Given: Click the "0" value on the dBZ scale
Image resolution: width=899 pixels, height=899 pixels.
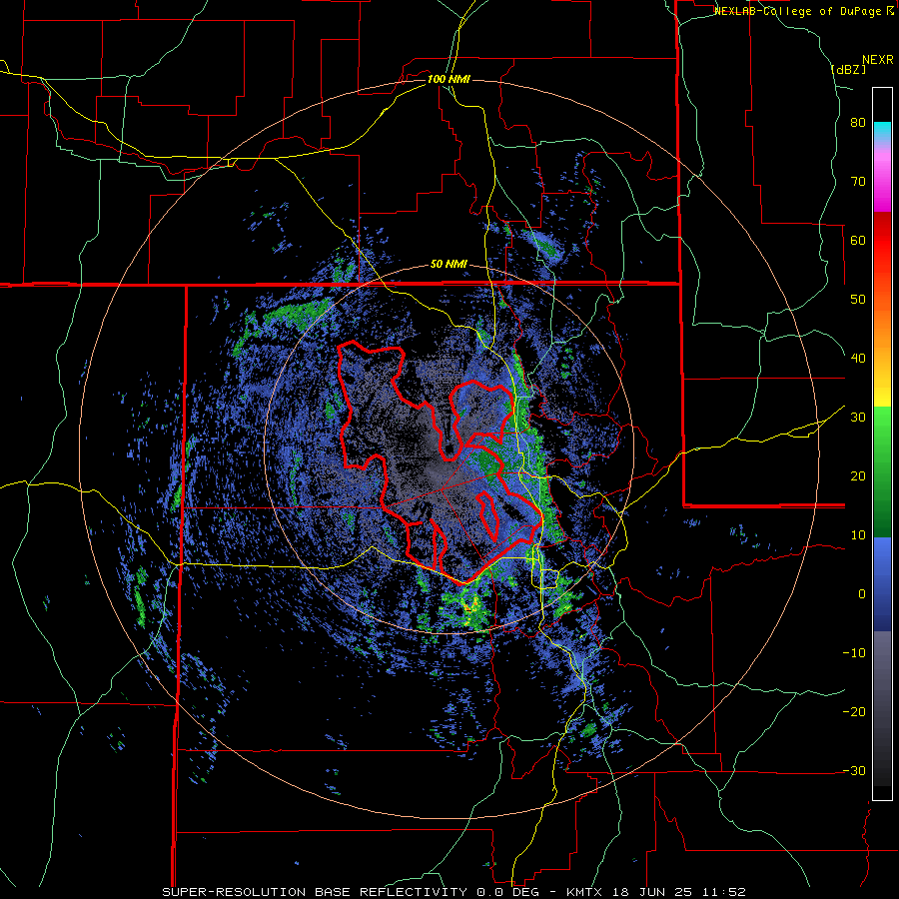Looking at the screenshot, I should (862, 594).
